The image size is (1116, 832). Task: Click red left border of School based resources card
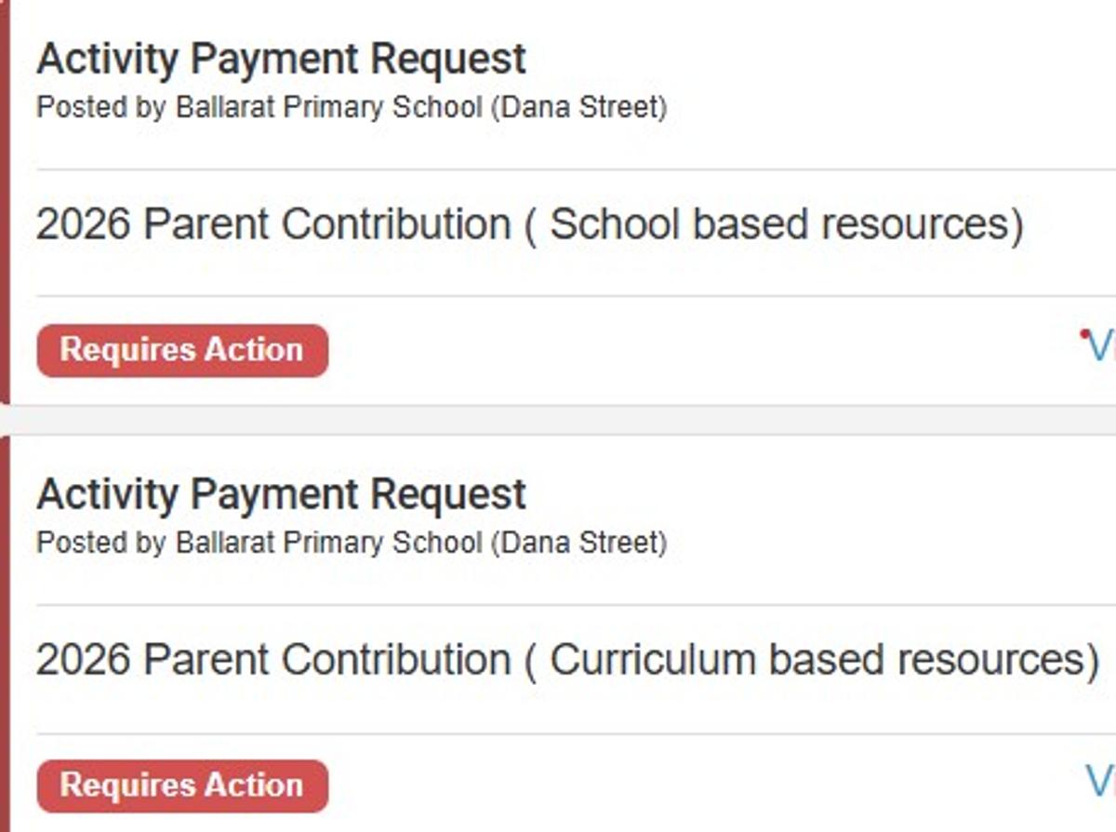[x=4, y=205]
